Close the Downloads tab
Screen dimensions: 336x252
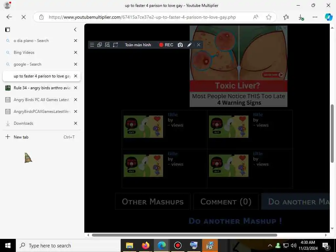(75, 123)
